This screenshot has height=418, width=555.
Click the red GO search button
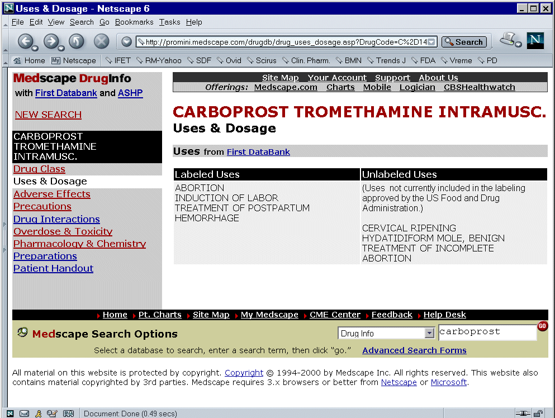point(542,326)
